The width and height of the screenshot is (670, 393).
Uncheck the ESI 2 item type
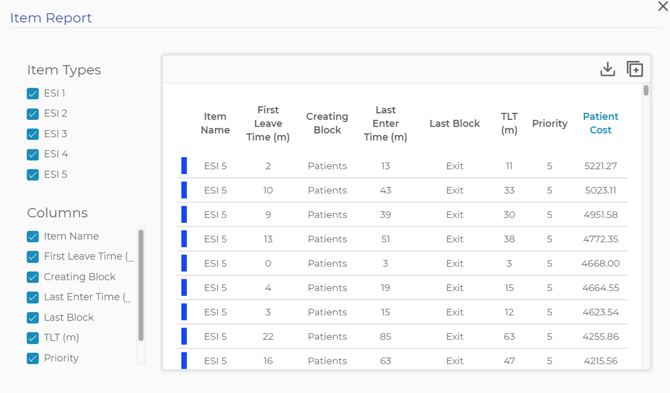33,113
